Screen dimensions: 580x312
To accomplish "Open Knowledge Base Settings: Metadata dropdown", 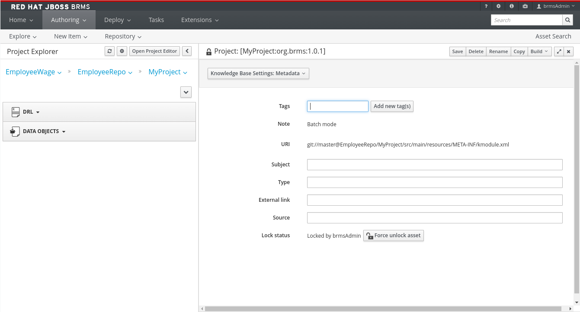I will 258,73.
